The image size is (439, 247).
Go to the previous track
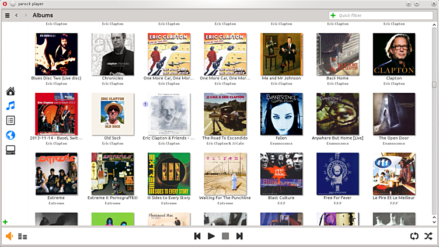(197, 236)
